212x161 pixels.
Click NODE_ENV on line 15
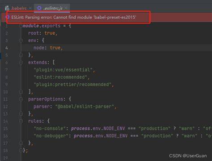114,129
